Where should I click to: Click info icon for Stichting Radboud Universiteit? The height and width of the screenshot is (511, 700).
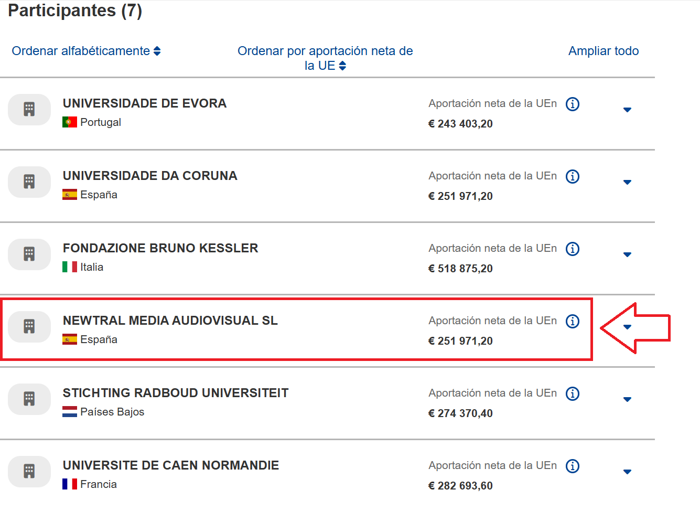(x=573, y=393)
